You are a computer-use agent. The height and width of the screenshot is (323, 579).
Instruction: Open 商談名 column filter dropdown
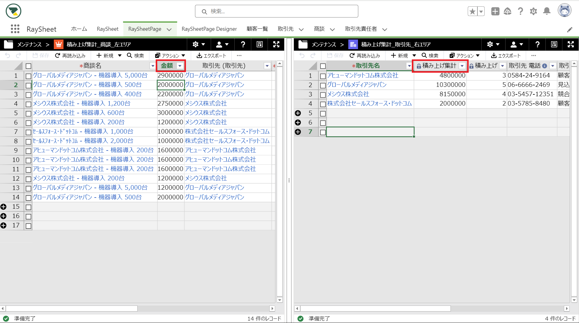click(153, 66)
